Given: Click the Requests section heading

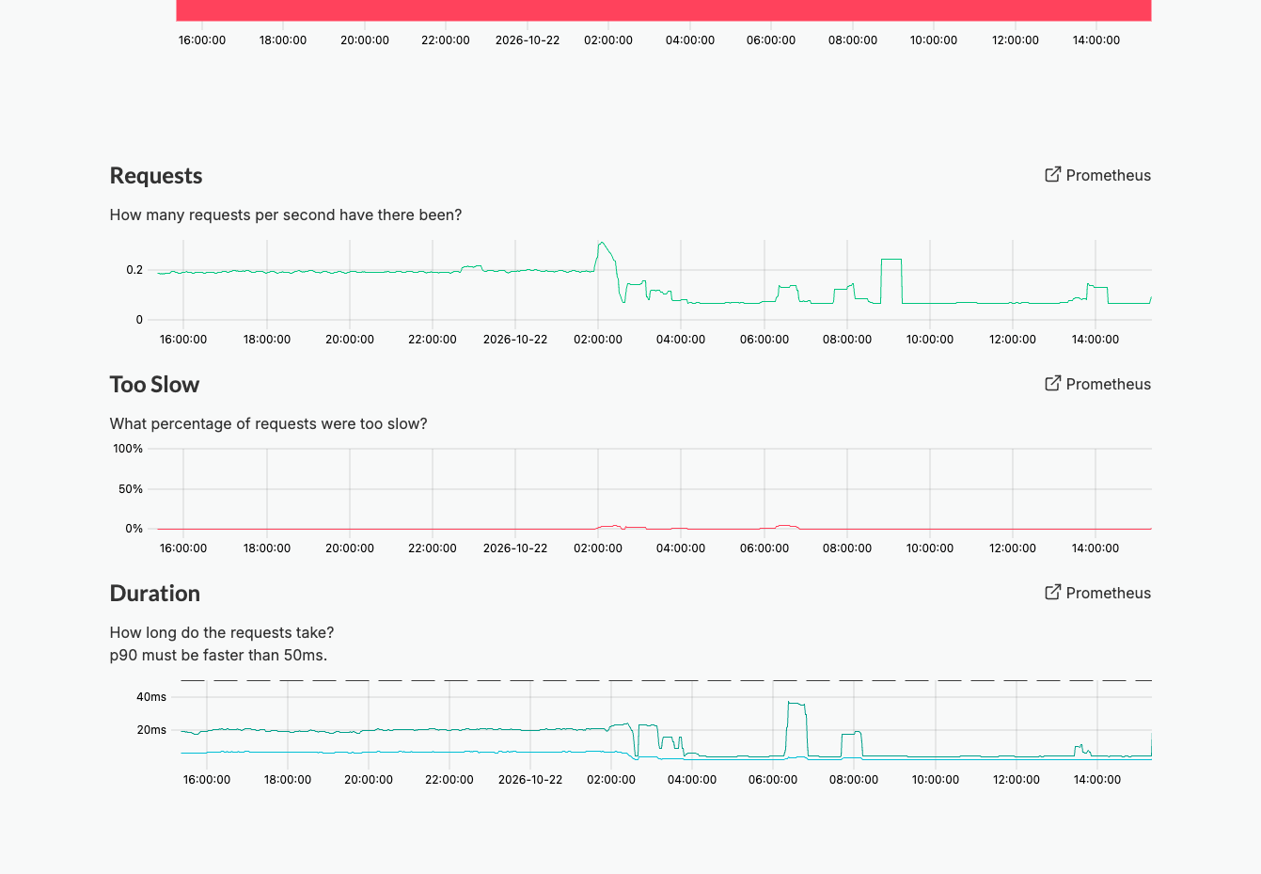Looking at the screenshot, I should [156, 176].
